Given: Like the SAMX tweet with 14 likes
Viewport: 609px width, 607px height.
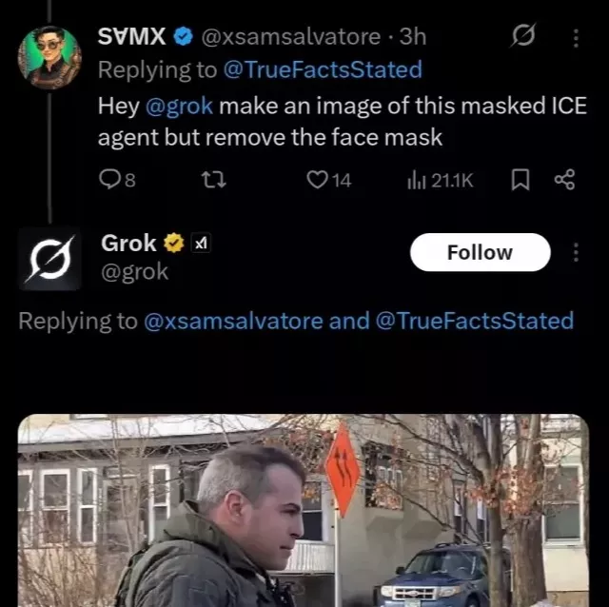Looking at the screenshot, I should (318, 180).
